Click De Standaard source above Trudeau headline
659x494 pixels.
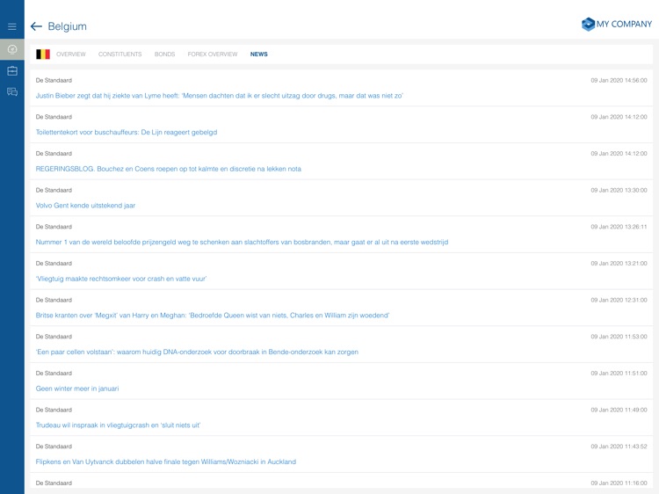pyautogui.click(x=54, y=410)
